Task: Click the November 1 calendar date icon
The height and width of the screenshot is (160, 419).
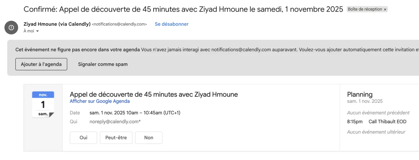Action: pyautogui.click(x=43, y=104)
